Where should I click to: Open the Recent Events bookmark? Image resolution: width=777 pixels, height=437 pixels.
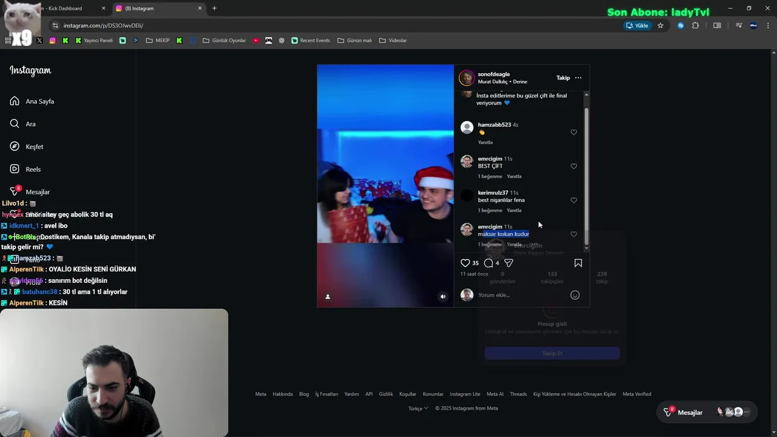click(311, 41)
